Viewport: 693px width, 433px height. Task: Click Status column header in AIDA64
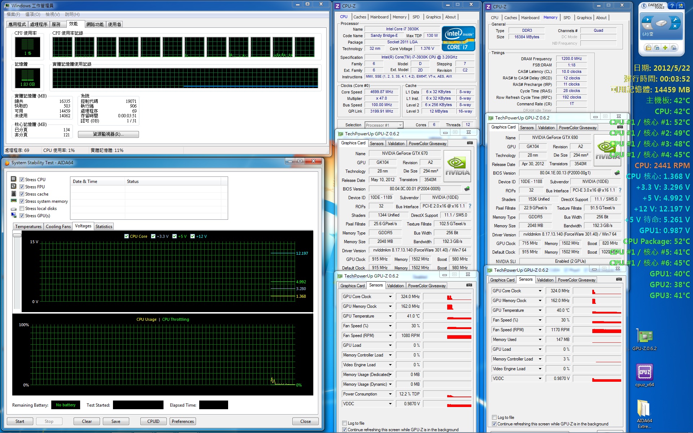[173, 181]
